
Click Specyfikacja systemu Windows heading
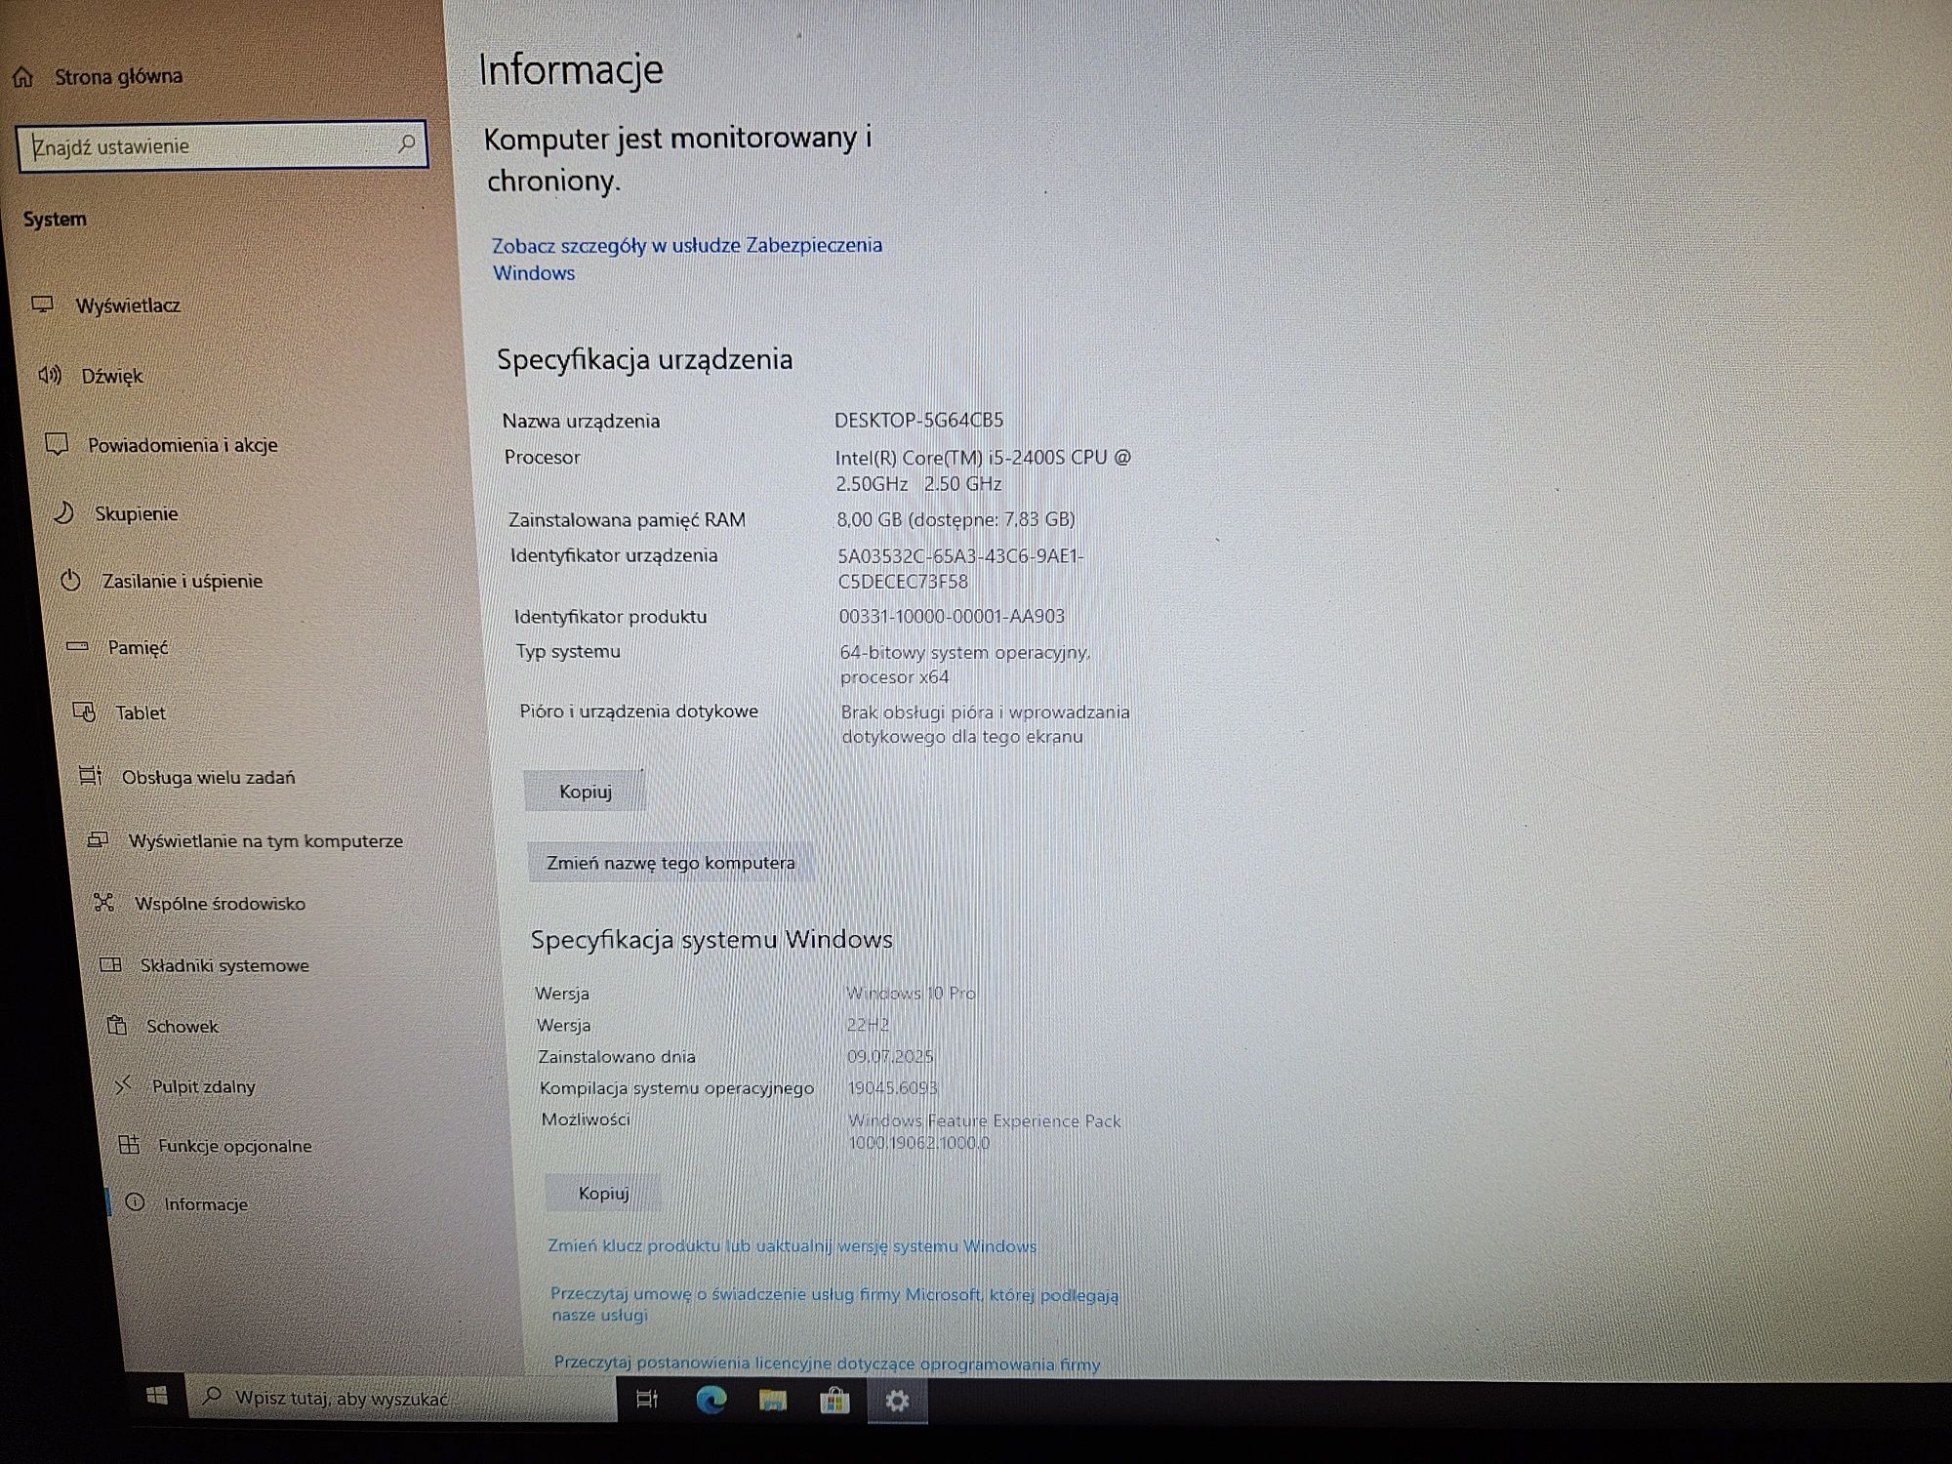click(x=712, y=940)
